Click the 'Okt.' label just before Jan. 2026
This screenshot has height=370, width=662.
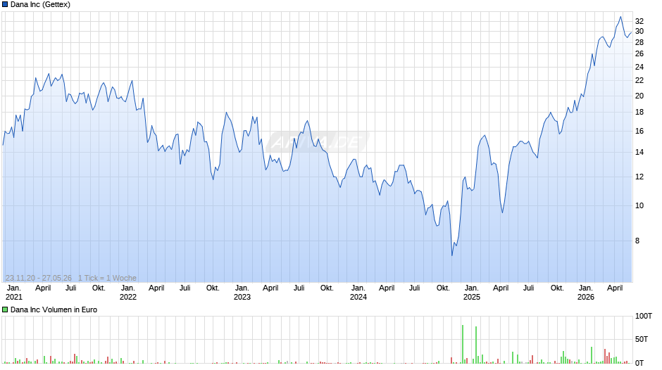[x=557, y=288]
